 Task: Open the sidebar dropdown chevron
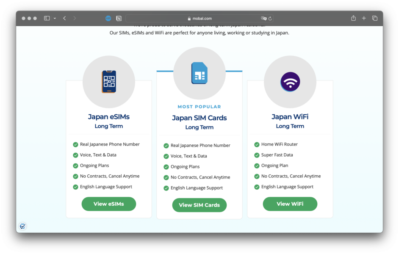point(55,19)
